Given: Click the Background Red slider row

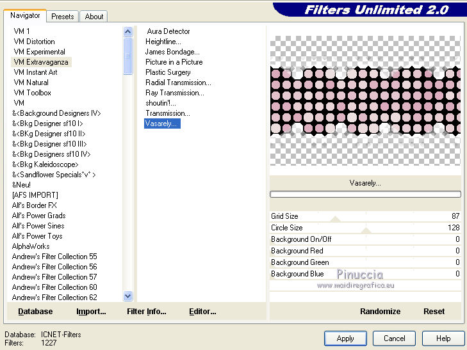Looking at the screenshot, I should 365,251.
